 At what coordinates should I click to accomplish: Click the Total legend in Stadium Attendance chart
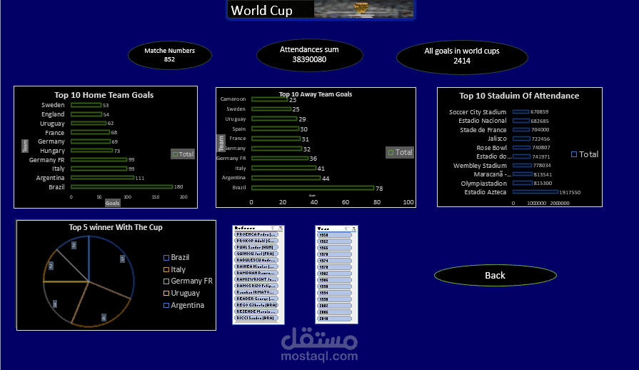585,154
